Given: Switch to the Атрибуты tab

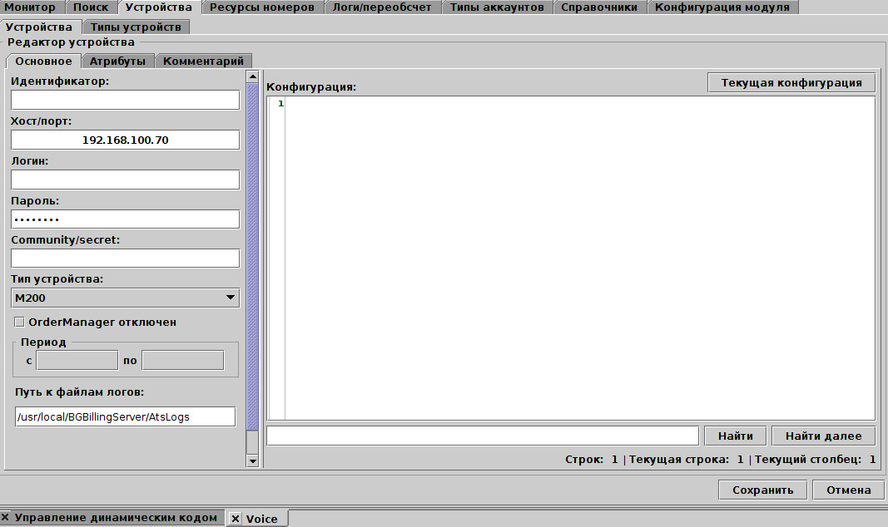Looking at the screenshot, I should [x=117, y=61].
